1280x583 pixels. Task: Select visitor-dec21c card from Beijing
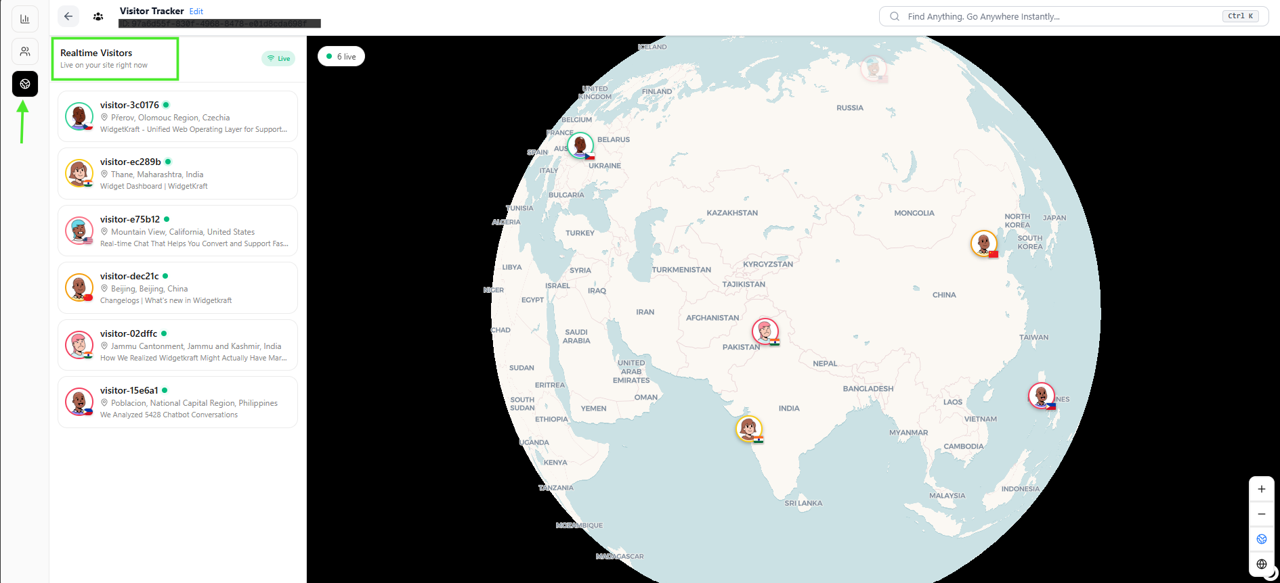click(177, 287)
